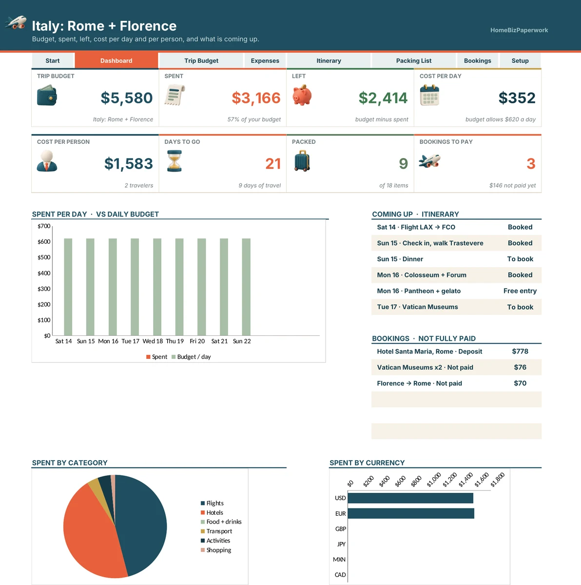Select the Vatican Museums x2 Not paid row
581x585 pixels.
pos(456,368)
